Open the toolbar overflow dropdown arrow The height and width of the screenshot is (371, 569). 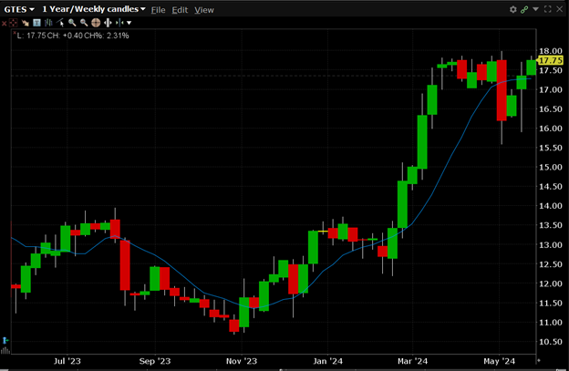(x=129, y=23)
